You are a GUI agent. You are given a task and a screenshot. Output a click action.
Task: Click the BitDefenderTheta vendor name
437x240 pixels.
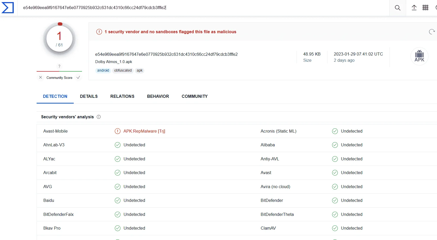pyautogui.click(x=277, y=214)
